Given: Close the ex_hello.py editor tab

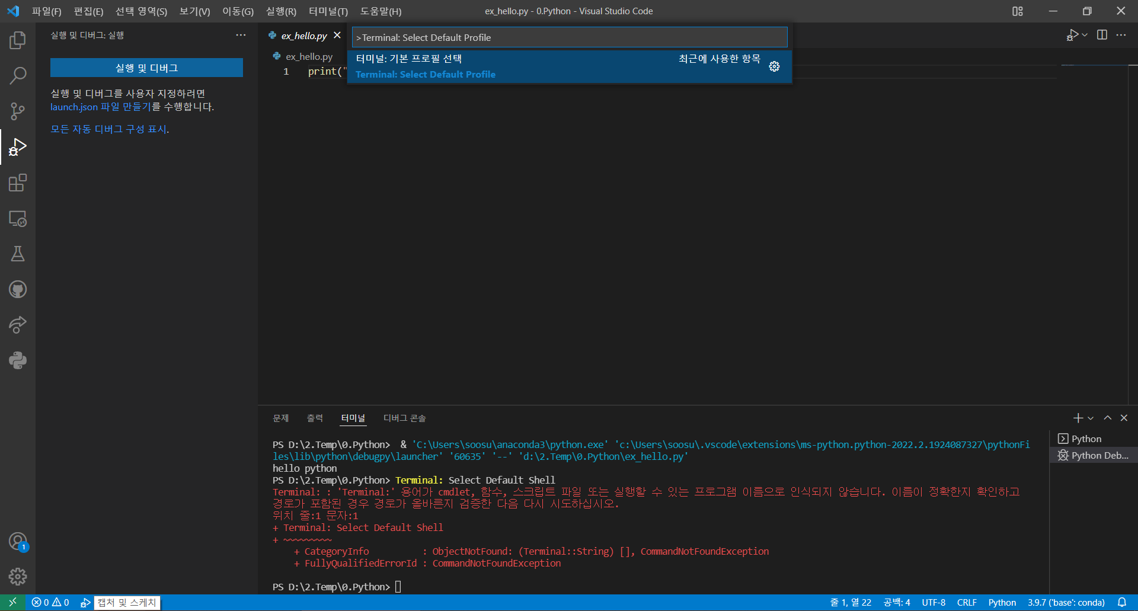Looking at the screenshot, I should 337,36.
